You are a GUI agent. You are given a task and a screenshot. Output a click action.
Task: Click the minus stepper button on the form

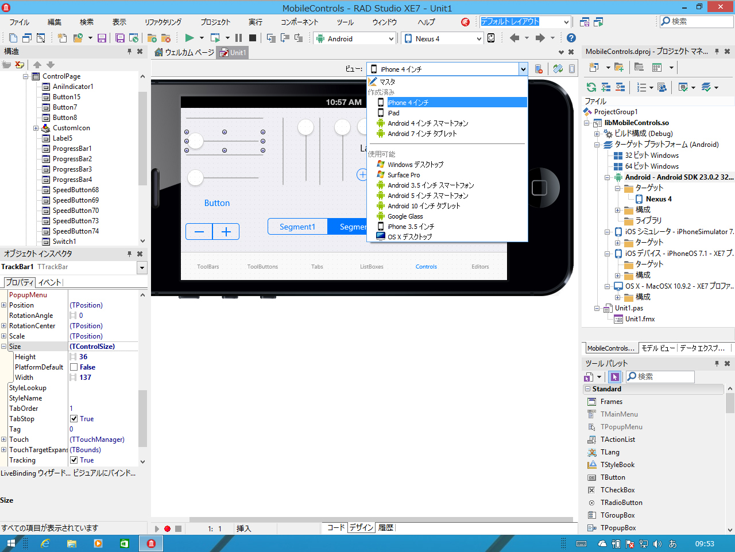point(199,232)
